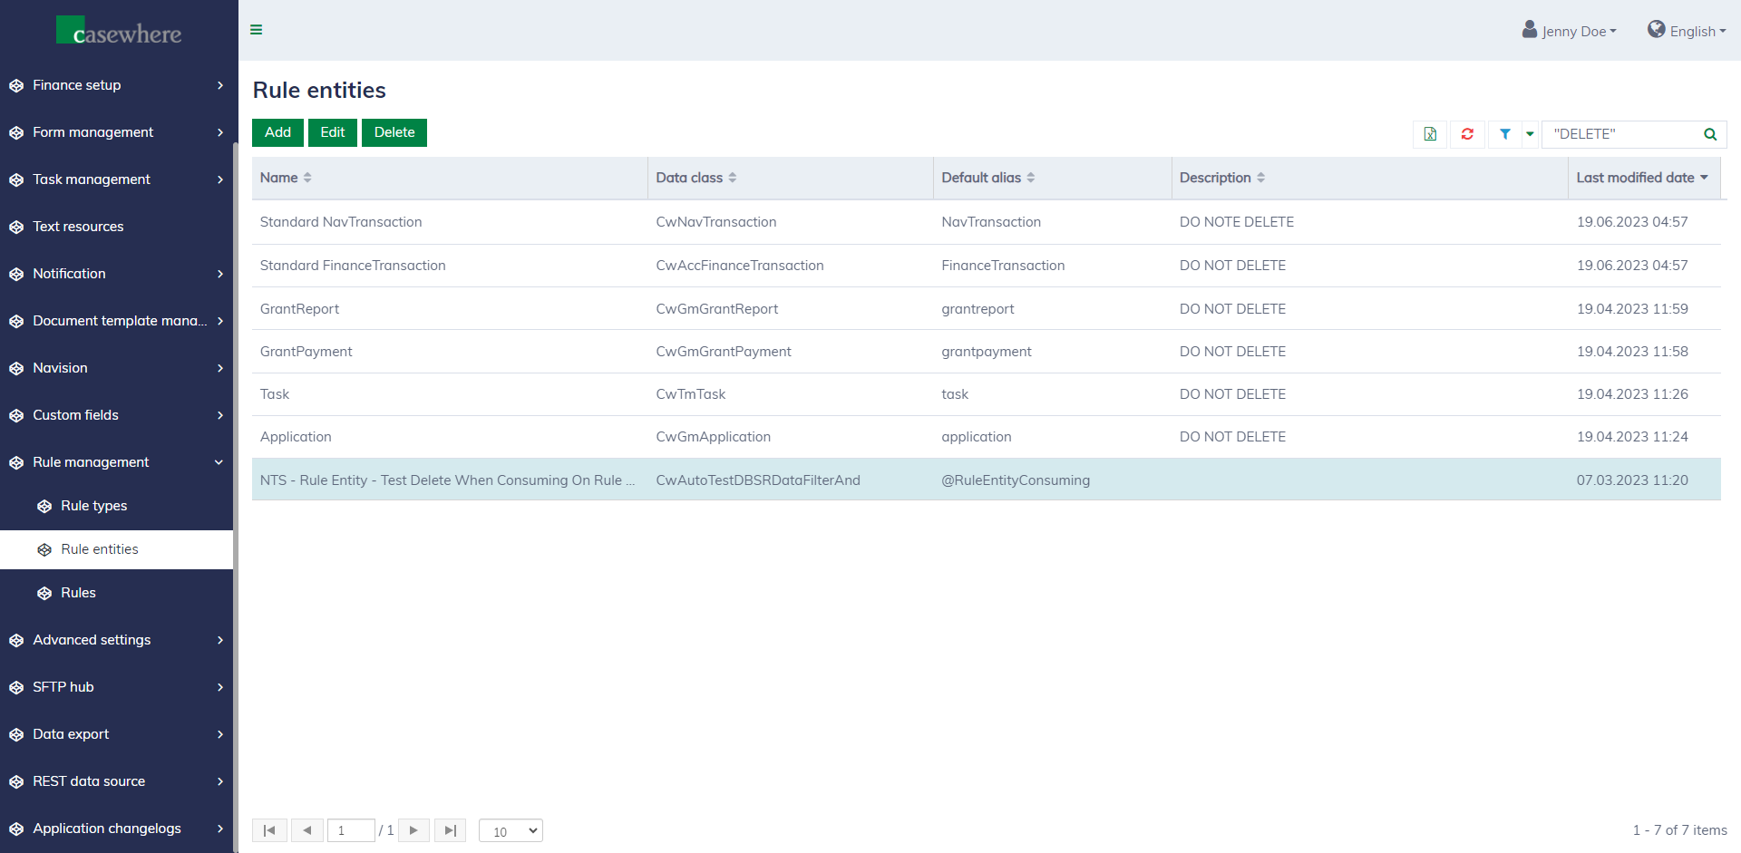Click the blue filter funnel icon
Image resolution: width=1741 pixels, height=853 pixels.
coord(1505,134)
